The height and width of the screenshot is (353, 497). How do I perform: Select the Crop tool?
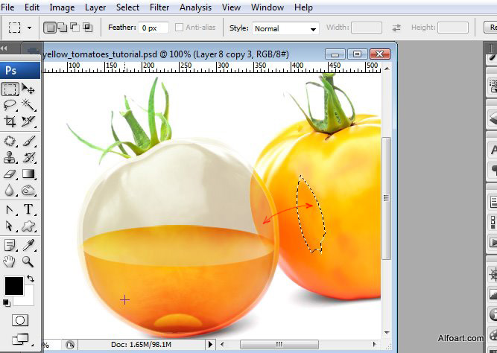(x=10, y=121)
